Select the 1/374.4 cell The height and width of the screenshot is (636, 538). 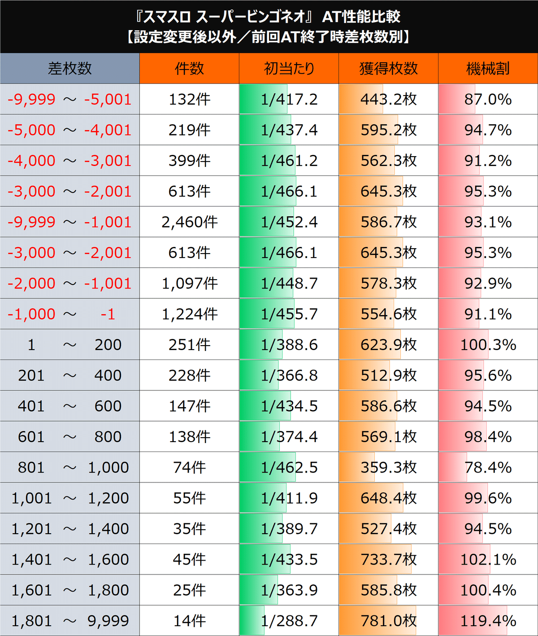[x=289, y=436]
